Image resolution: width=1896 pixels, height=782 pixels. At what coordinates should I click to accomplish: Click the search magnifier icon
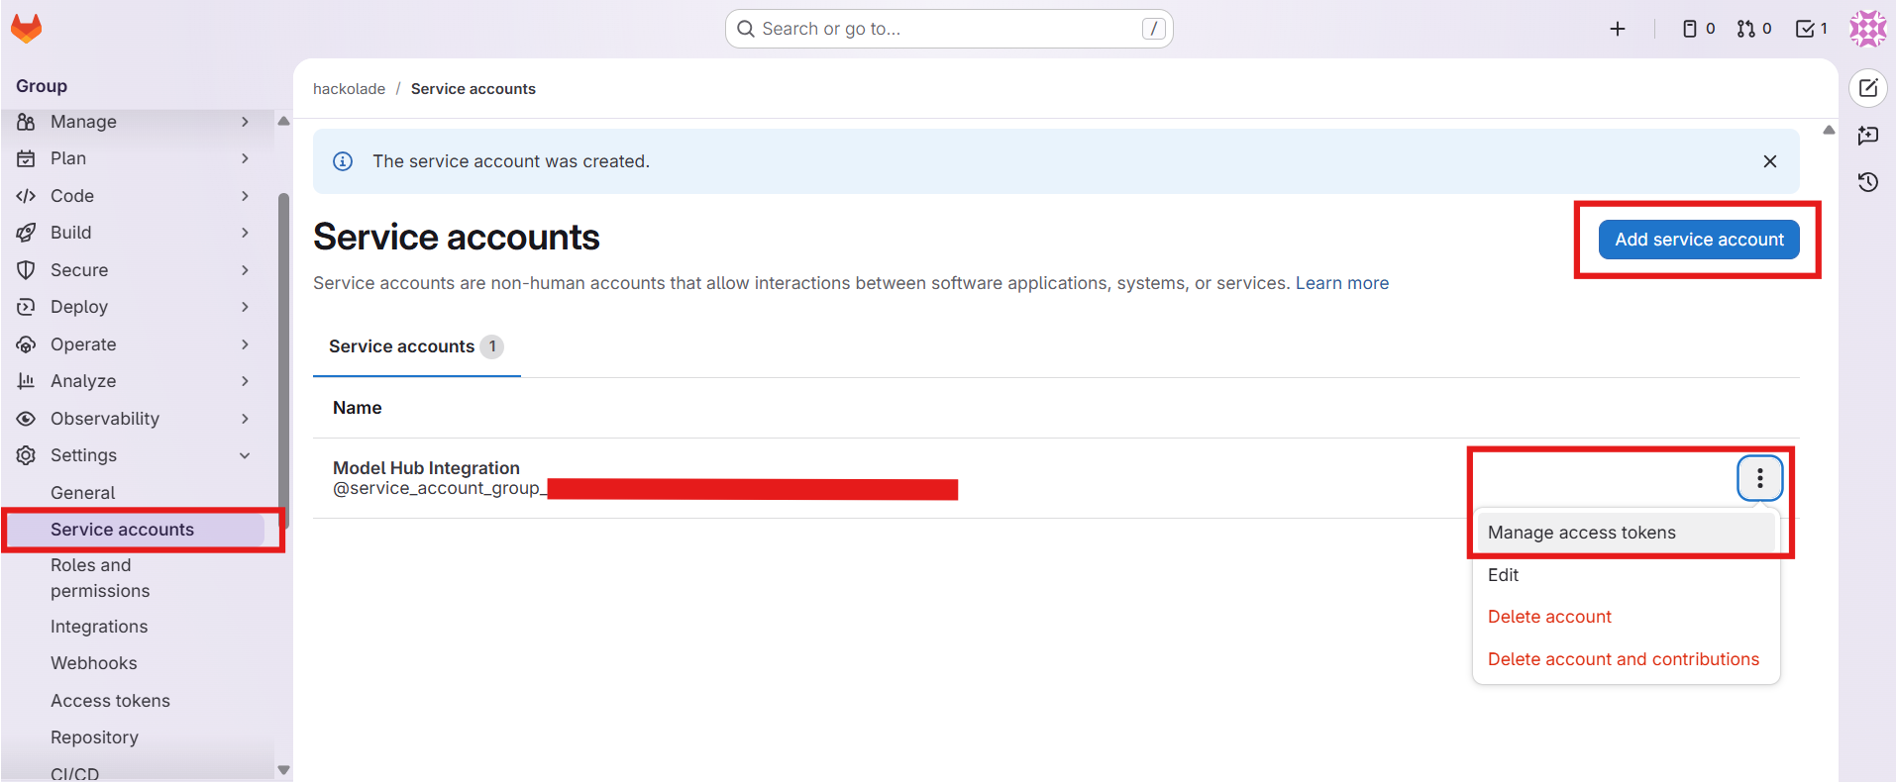746,29
